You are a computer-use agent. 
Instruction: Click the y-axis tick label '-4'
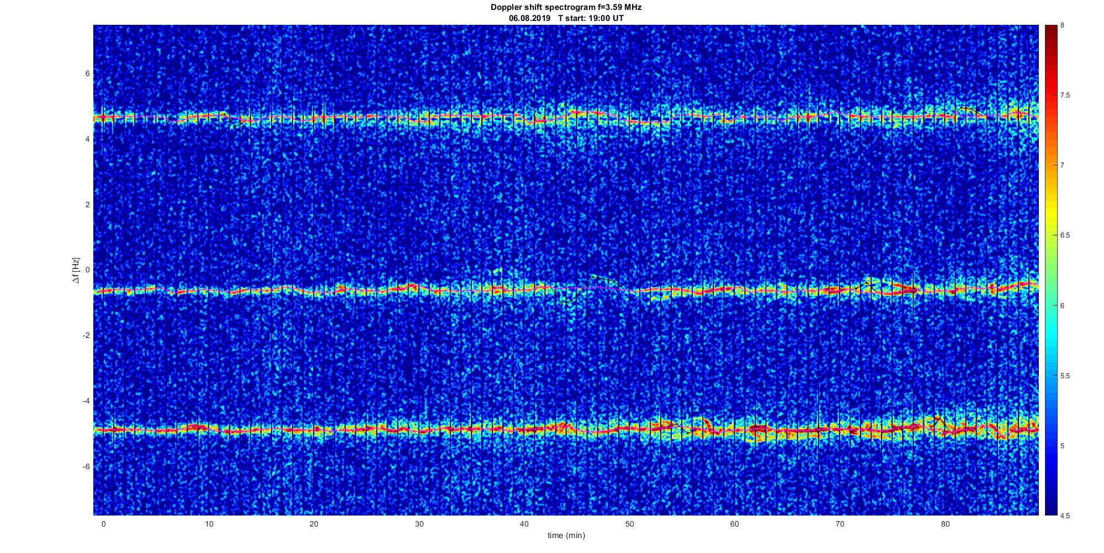[x=87, y=401]
